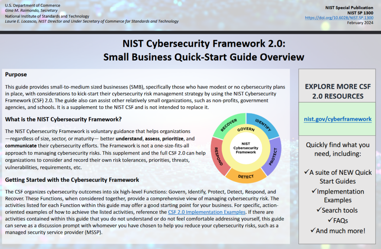The image size is (381, 249).
Task: Click the yellow GOVERN ring
Action: [246, 129]
